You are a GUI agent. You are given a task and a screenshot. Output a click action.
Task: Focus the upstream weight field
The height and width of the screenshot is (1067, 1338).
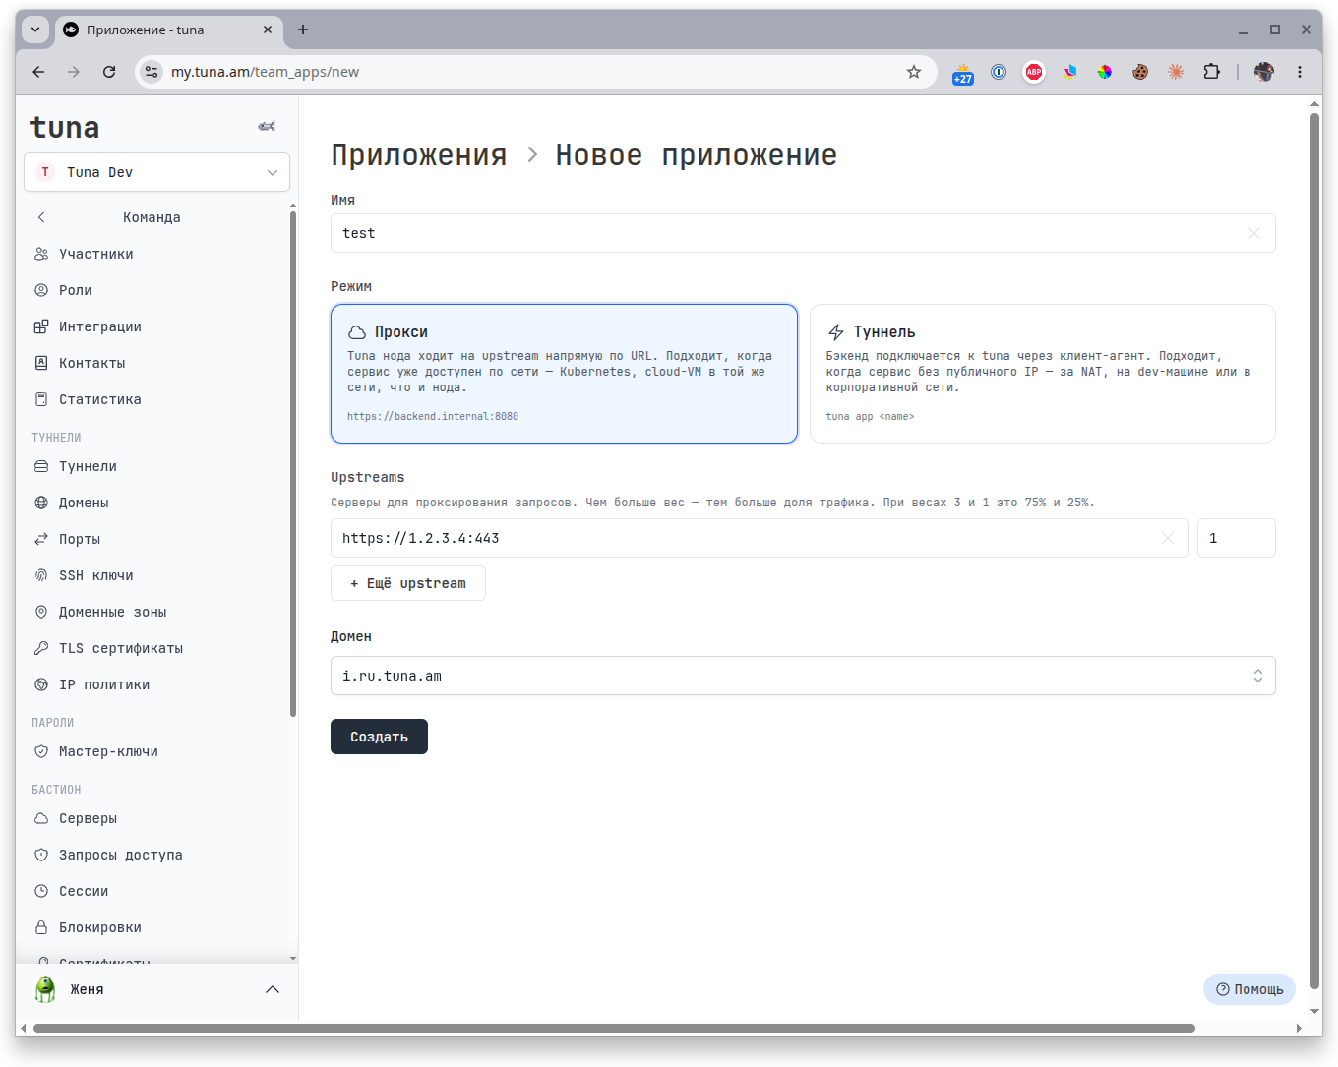coord(1237,538)
